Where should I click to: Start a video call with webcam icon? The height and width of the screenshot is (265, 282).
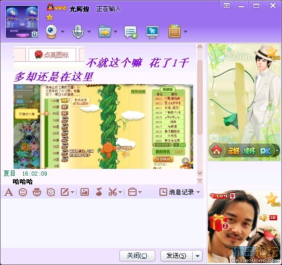tap(51, 32)
